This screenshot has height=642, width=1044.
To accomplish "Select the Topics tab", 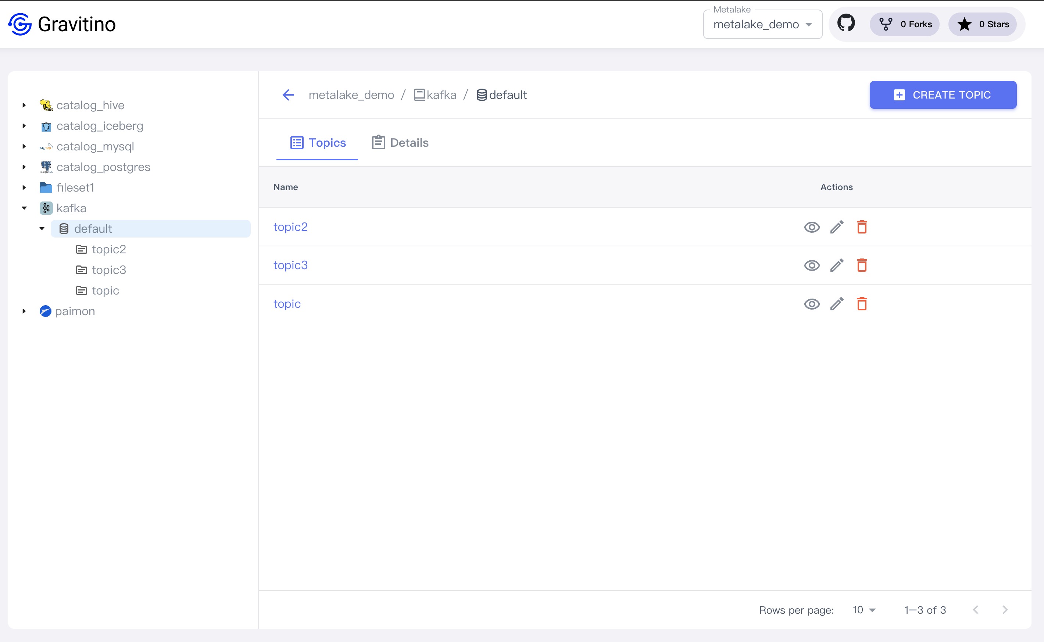I will [x=318, y=143].
